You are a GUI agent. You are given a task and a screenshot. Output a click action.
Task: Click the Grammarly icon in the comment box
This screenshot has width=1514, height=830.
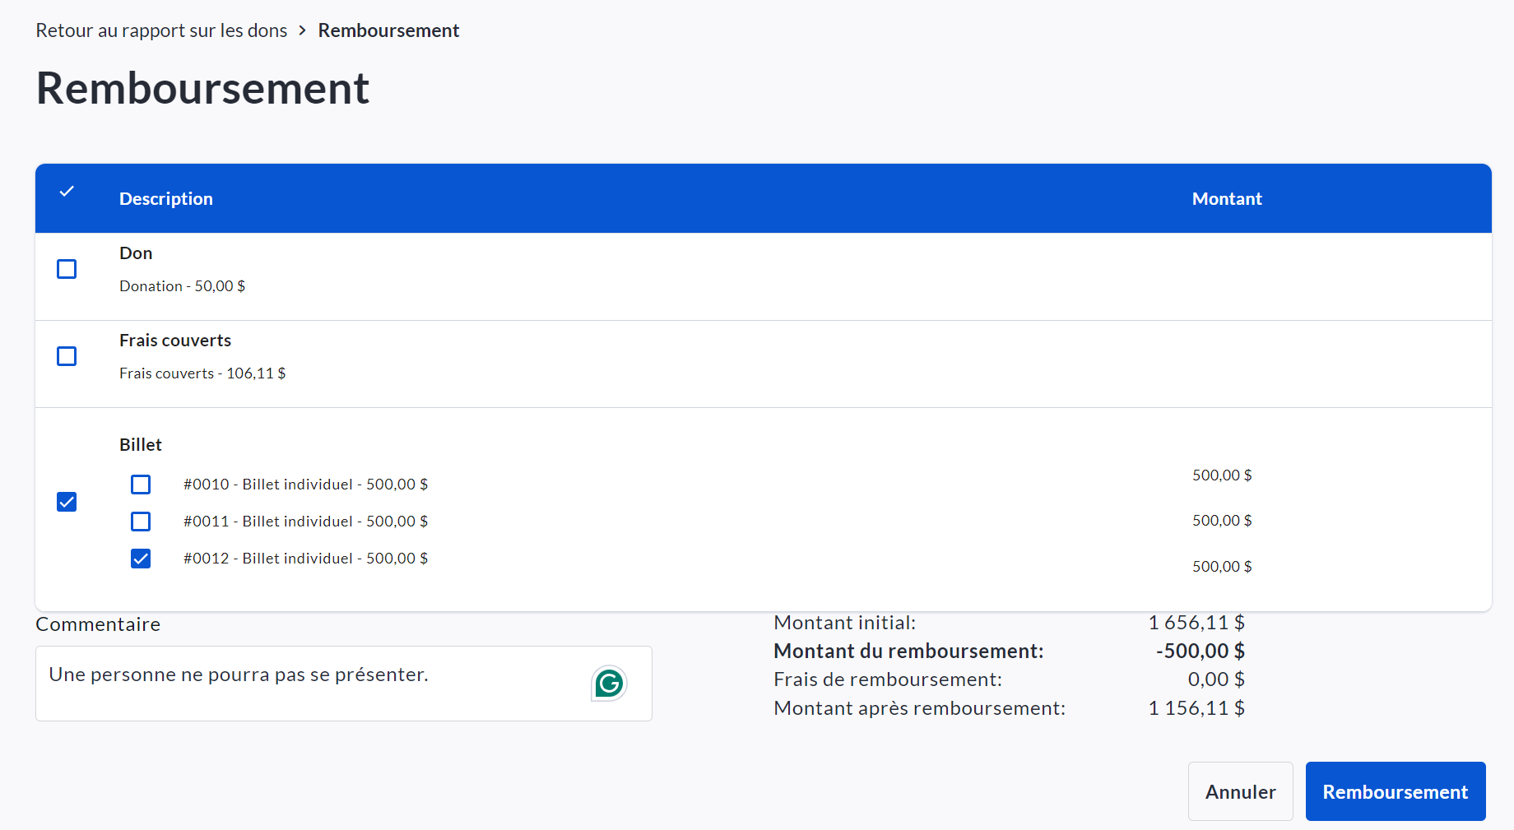609,684
